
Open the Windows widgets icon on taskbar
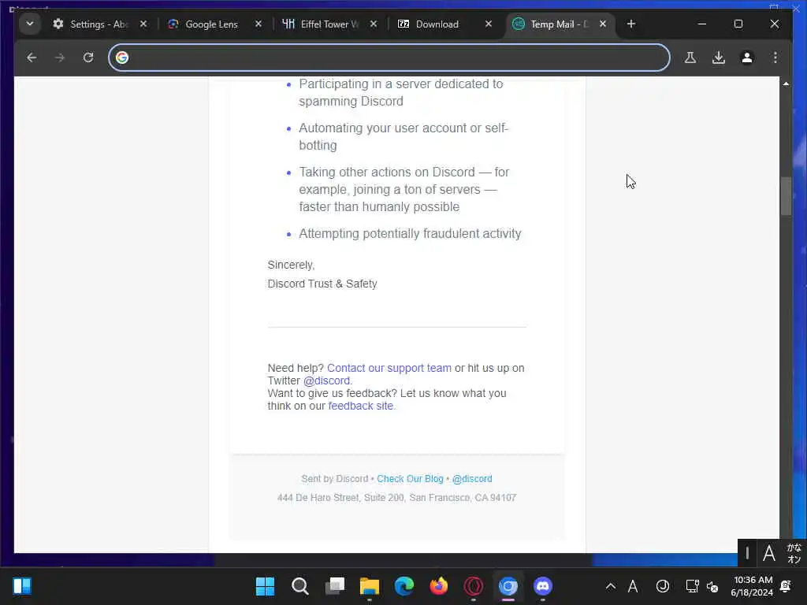coord(22,586)
